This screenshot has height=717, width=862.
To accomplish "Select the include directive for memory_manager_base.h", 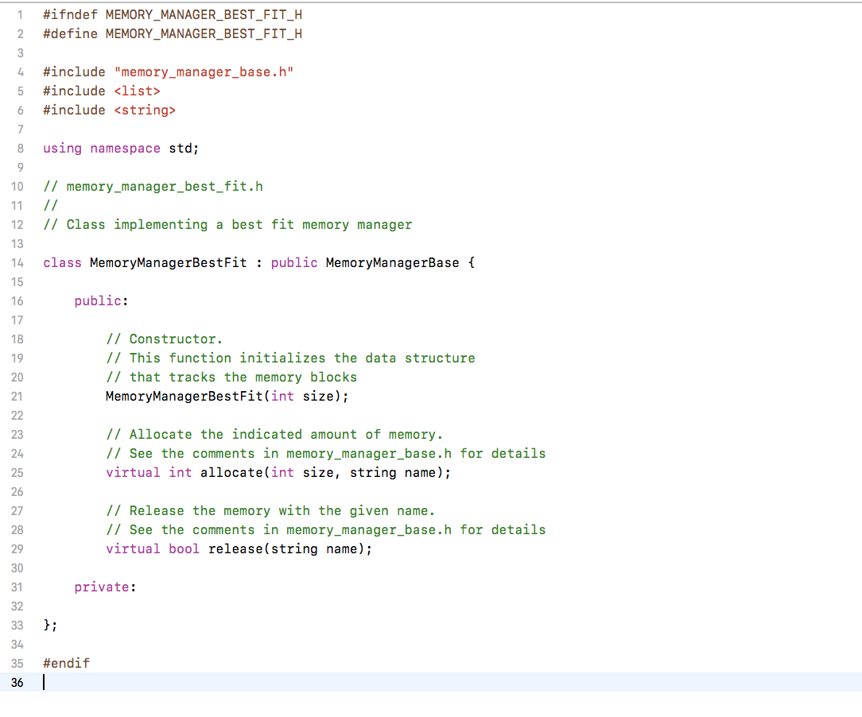I will tap(169, 72).
